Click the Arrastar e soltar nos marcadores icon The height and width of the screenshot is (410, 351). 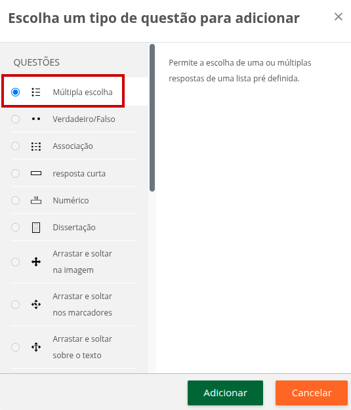[36, 304]
